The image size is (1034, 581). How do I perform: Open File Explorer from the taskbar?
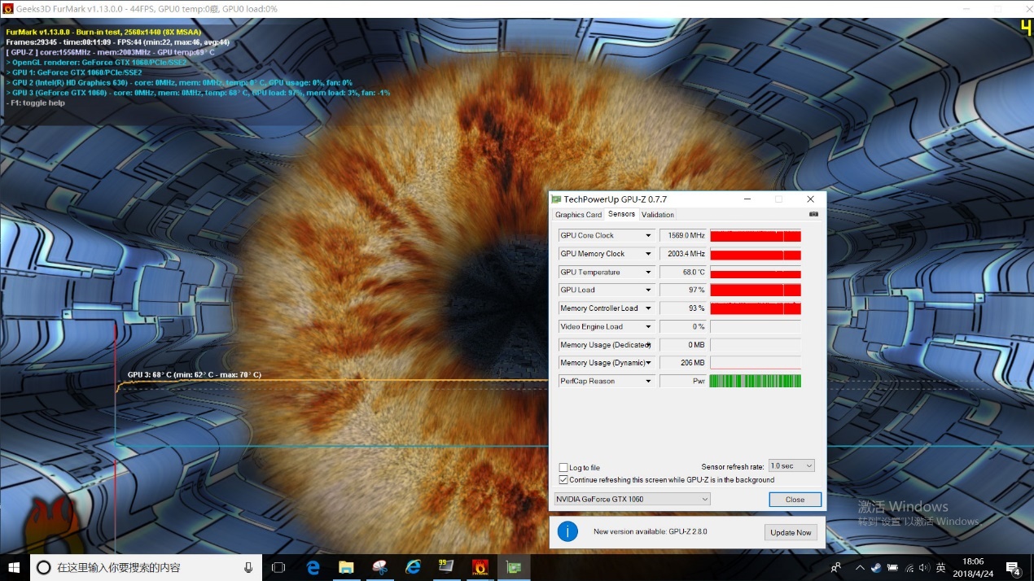(x=346, y=567)
